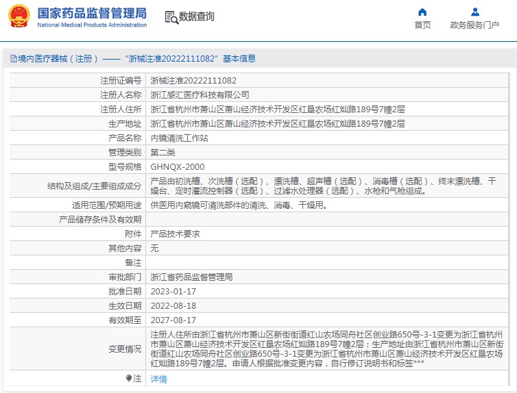Click the 产品技术要求 attachment entry
Viewport: 517px width, 393px height.
click(176, 233)
